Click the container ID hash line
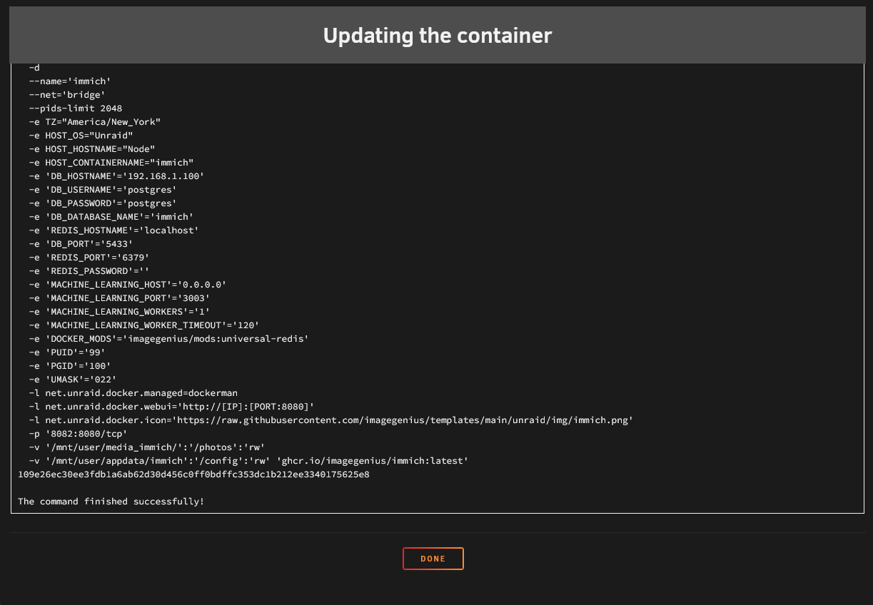The image size is (873, 605). [193, 474]
